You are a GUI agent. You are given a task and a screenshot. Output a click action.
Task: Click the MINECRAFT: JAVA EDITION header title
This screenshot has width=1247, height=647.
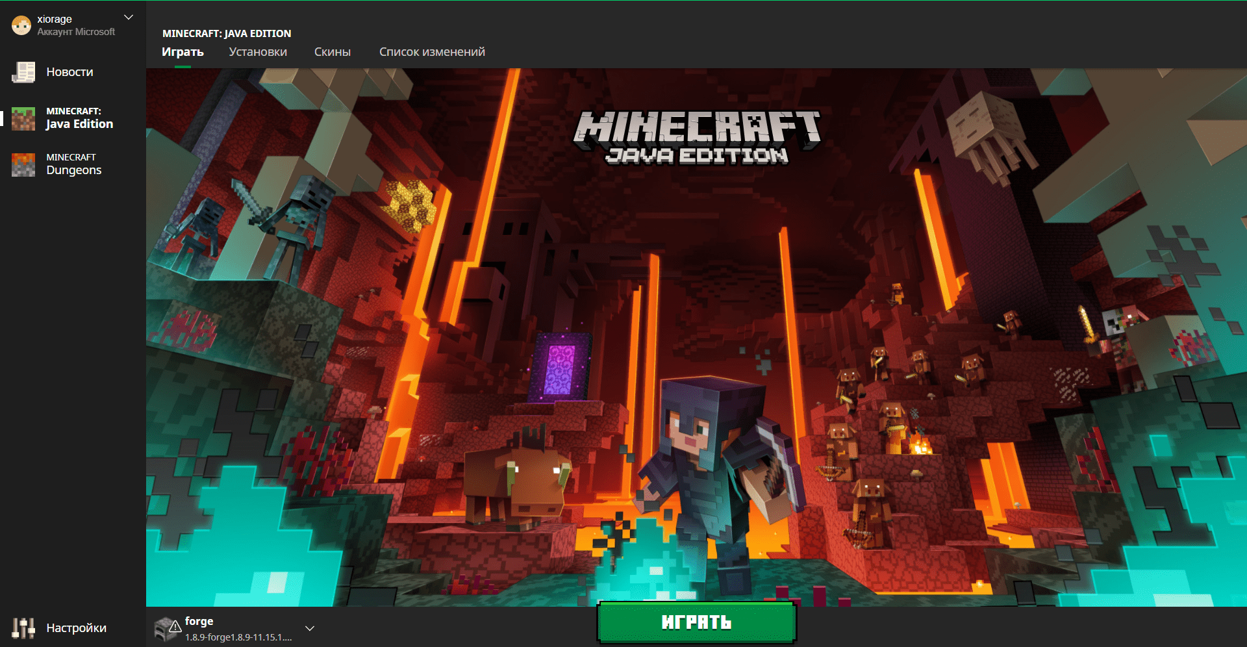tap(227, 33)
